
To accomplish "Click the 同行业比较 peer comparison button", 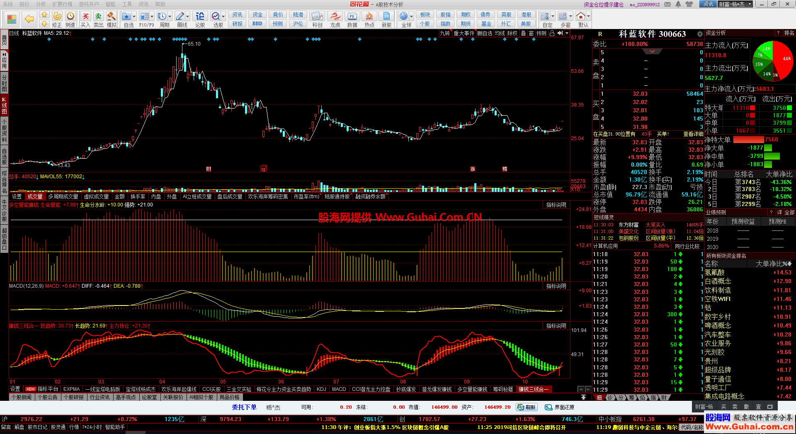I will pos(687,246).
